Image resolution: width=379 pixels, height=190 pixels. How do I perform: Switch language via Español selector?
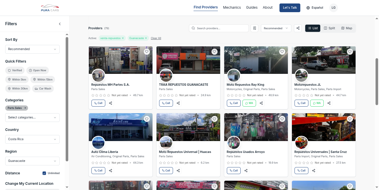coord(315,8)
